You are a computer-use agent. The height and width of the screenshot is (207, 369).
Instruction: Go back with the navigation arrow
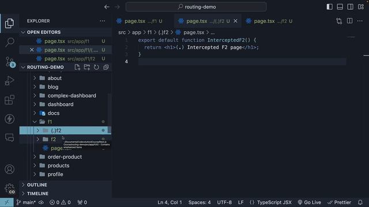pyautogui.click(x=107, y=7)
